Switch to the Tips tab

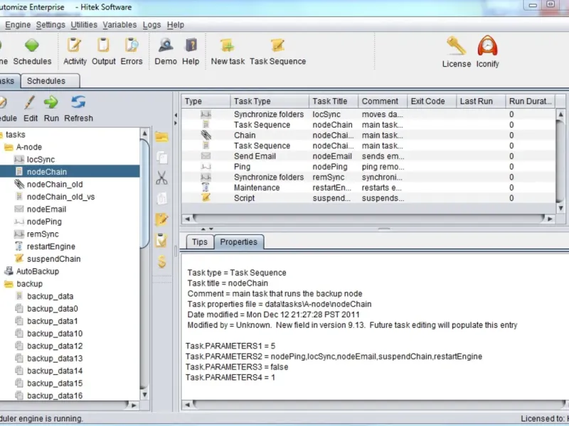click(x=200, y=242)
